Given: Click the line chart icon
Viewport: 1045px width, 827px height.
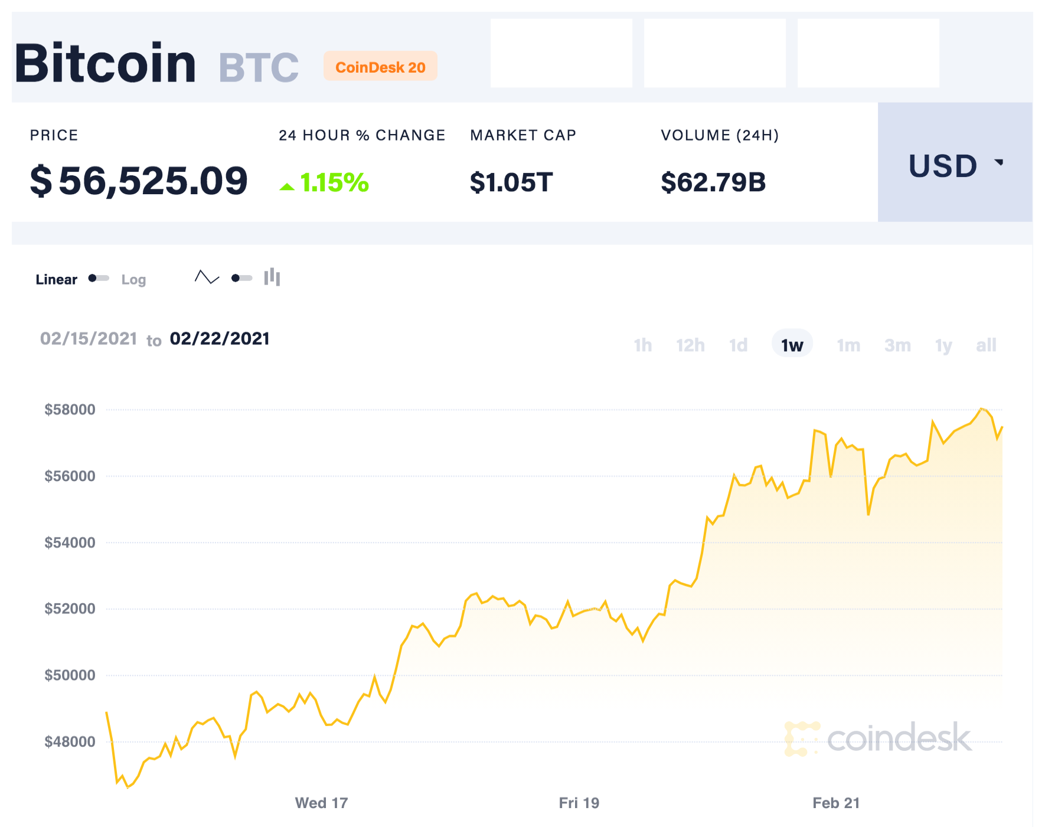Looking at the screenshot, I should tap(207, 277).
